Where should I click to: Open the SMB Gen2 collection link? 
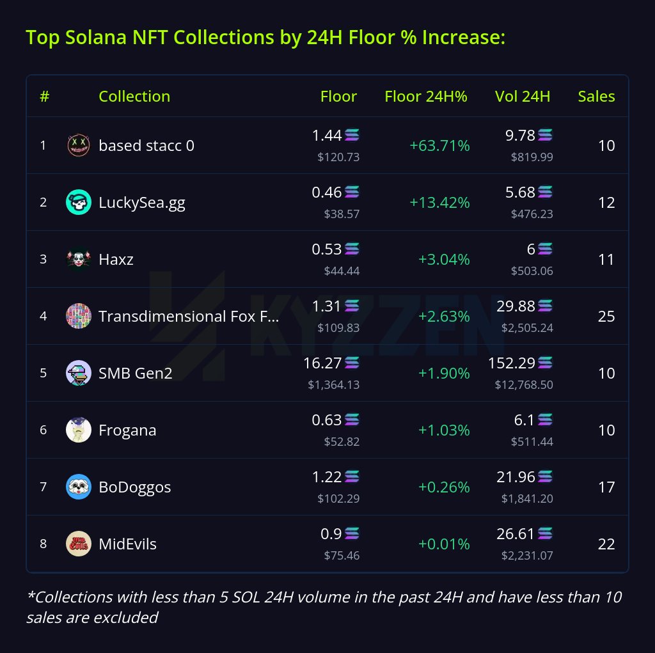[136, 374]
